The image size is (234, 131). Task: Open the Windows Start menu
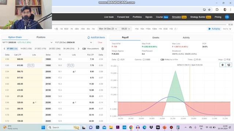click(x=43, y=127)
